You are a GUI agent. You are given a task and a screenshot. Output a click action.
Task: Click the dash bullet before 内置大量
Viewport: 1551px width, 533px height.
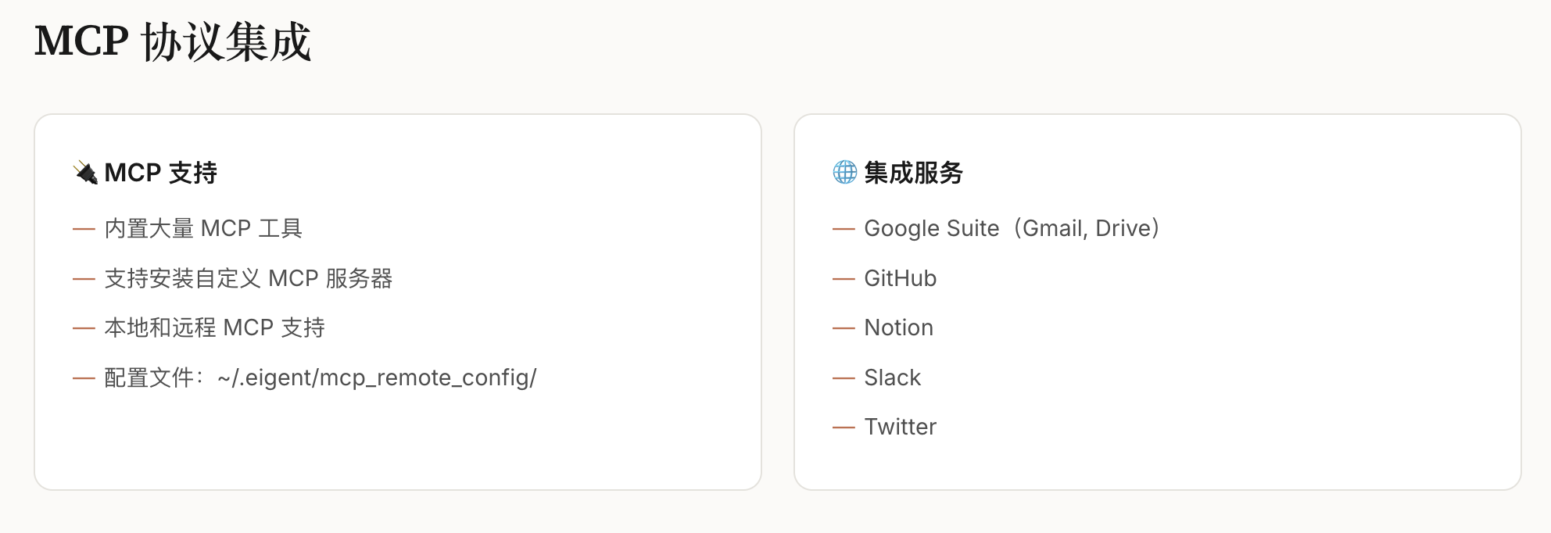(84, 229)
